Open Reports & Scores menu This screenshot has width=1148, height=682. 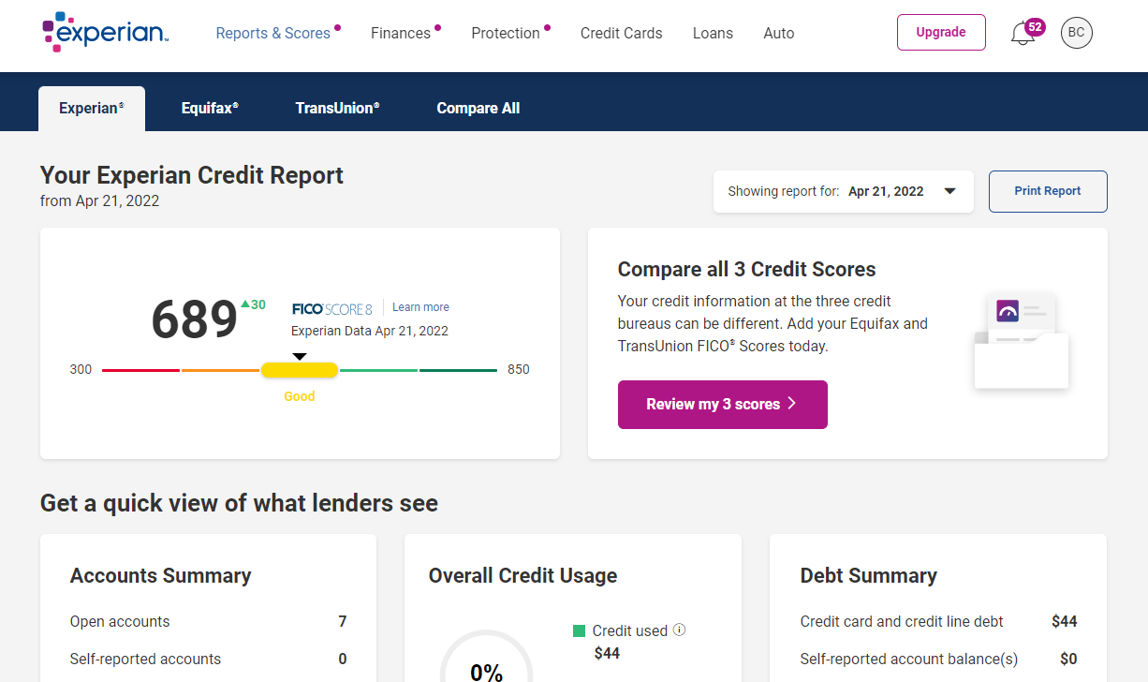272,33
